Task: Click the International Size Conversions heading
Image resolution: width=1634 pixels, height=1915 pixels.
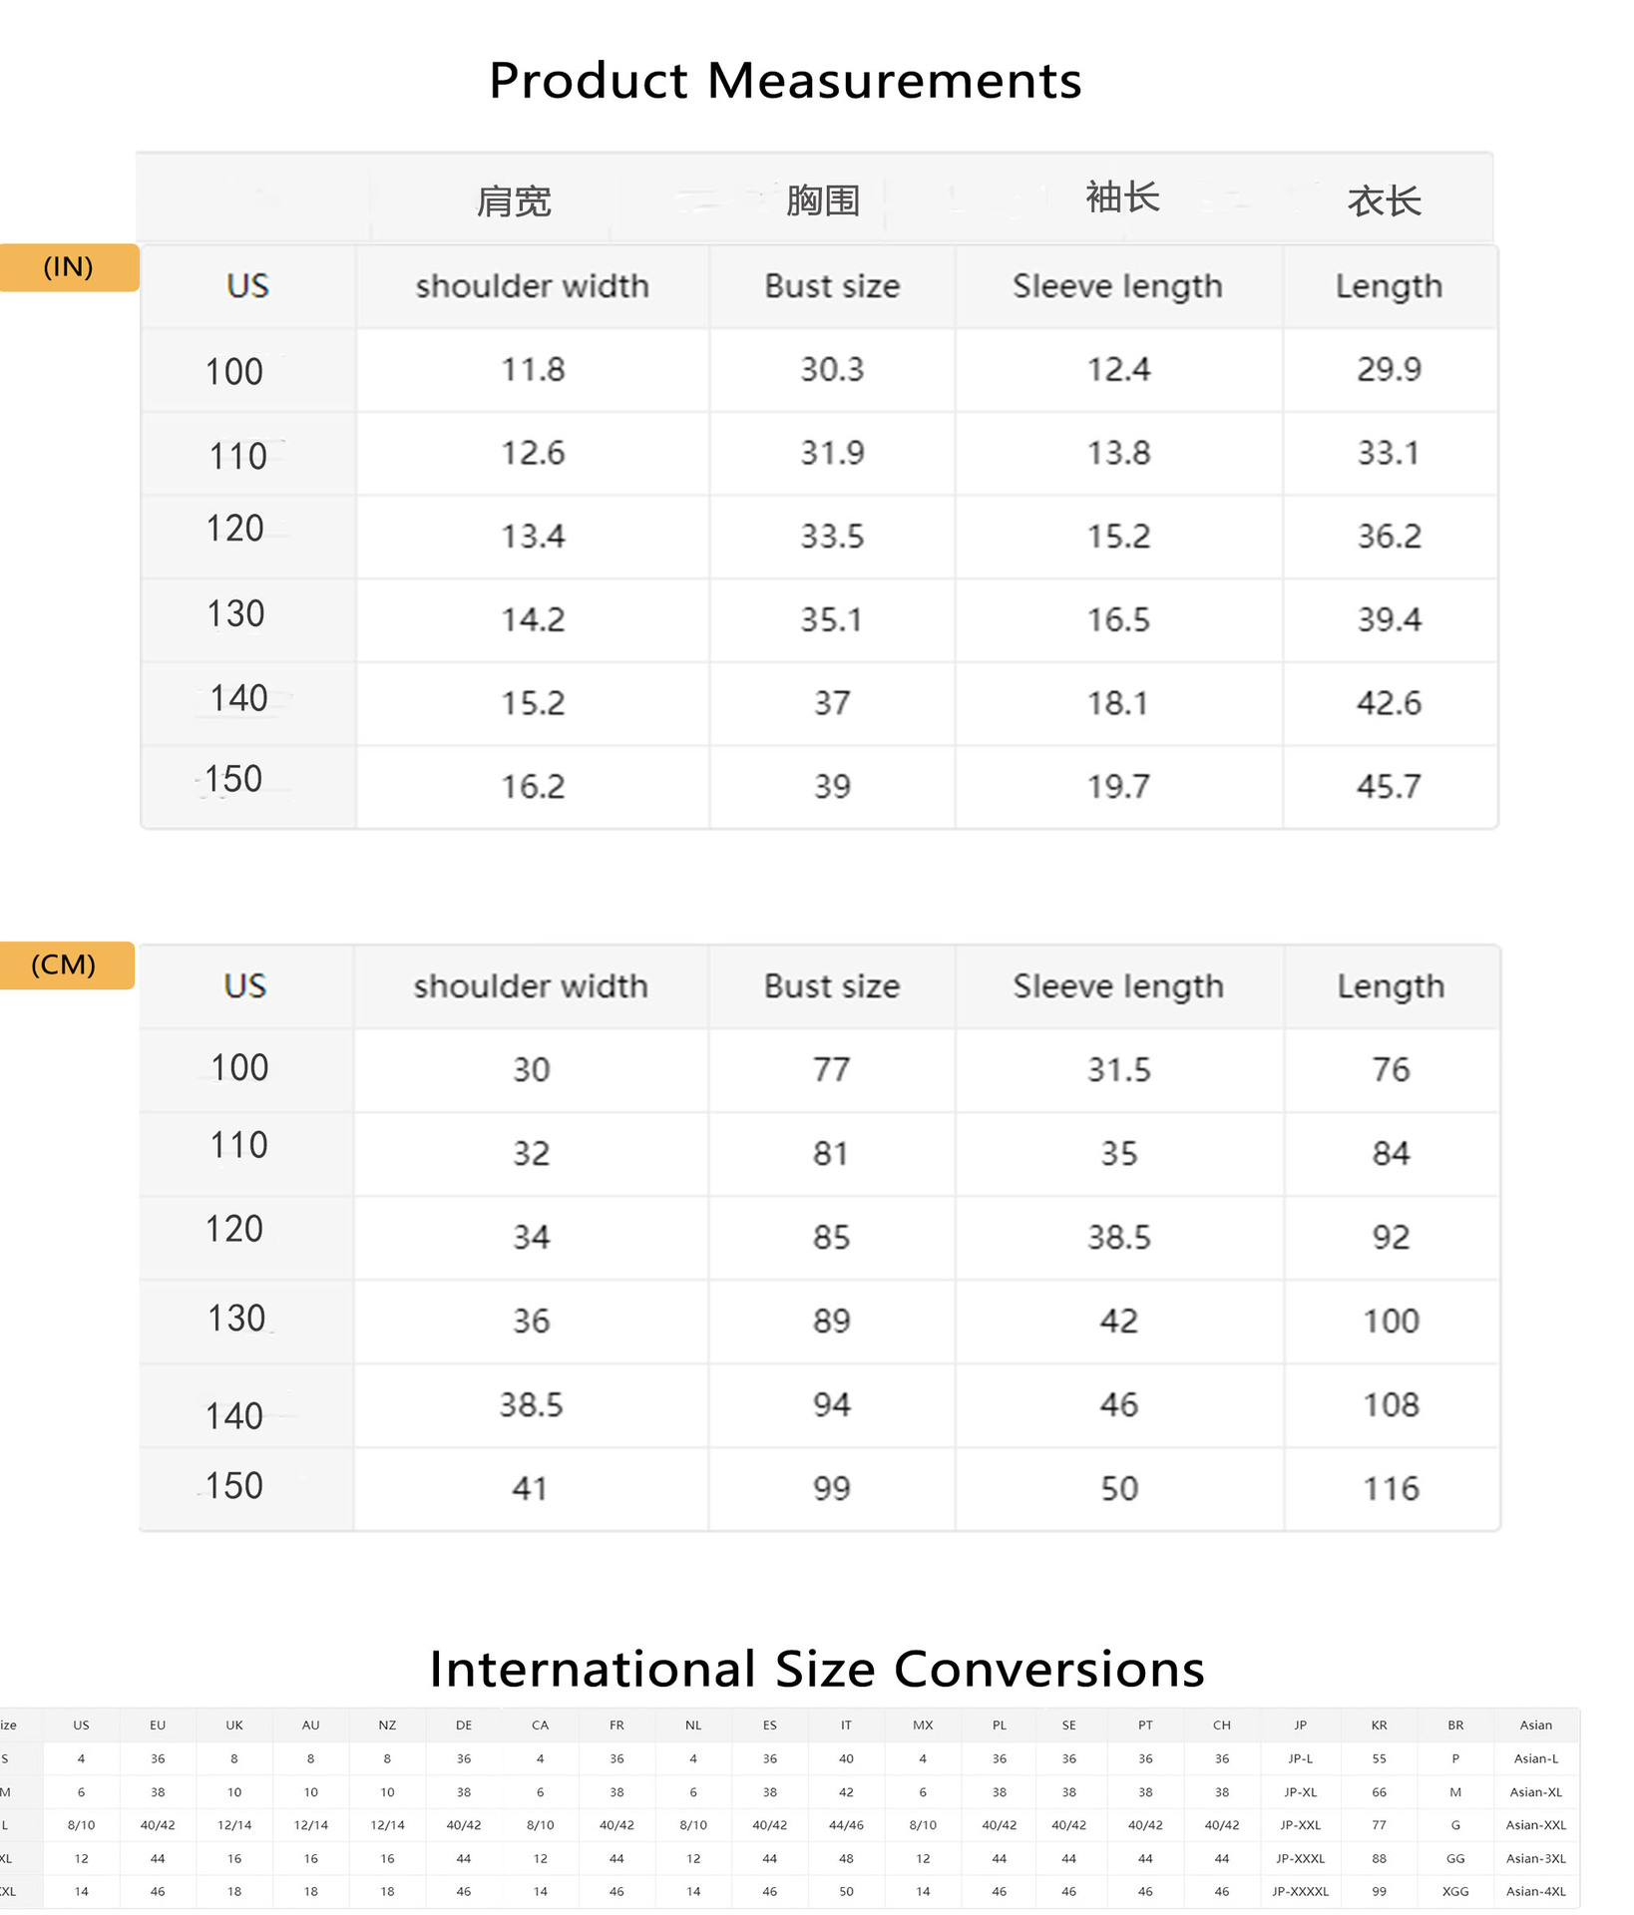Action: 816,1668
